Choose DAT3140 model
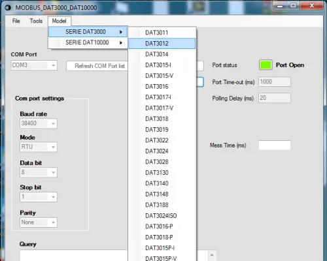This screenshot has width=327, height=261. pyautogui.click(x=162, y=183)
